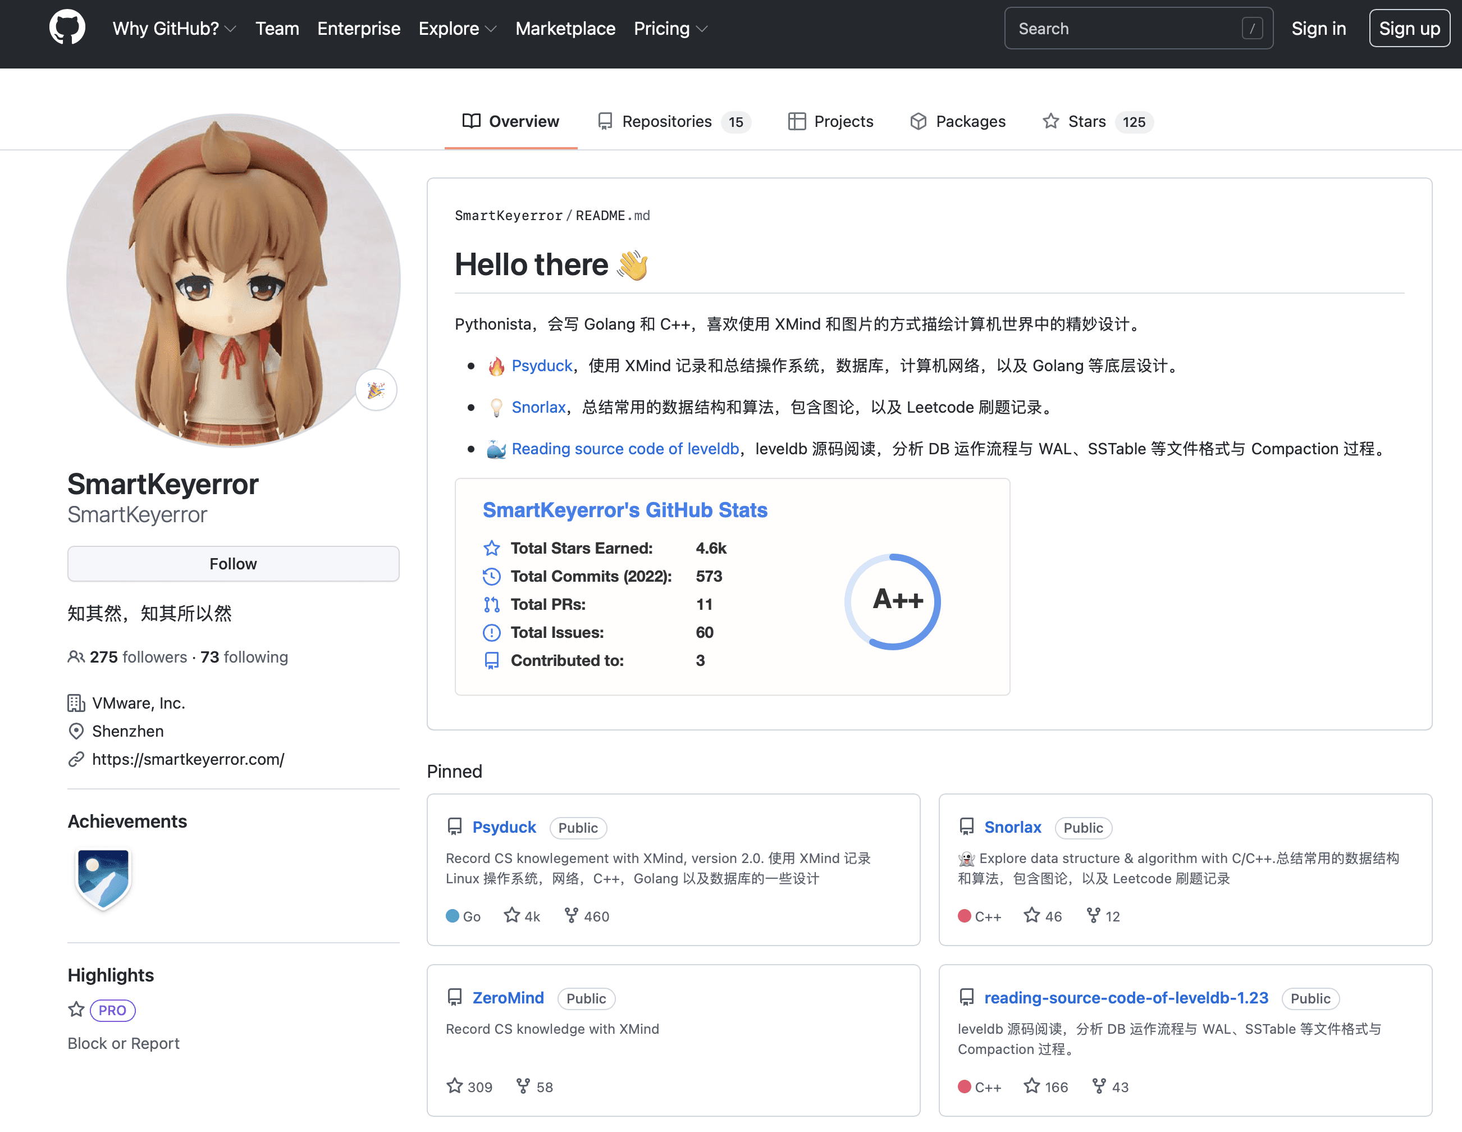The height and width of the screenshot is (1132, 1462).
Task: Click the GitHub logo in the header
Action: [67, 28]
